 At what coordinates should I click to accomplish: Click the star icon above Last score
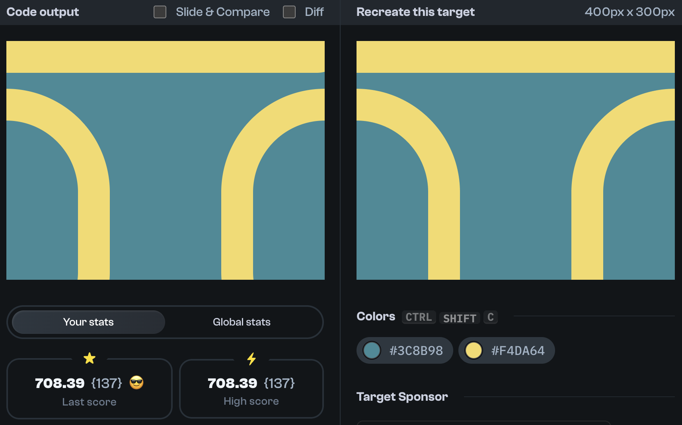pos(90,358)
